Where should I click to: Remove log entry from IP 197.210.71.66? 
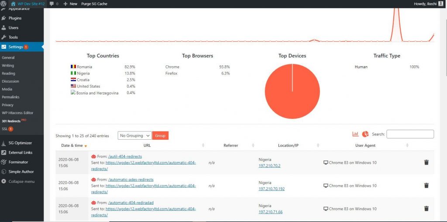click(x=426, y=209)
